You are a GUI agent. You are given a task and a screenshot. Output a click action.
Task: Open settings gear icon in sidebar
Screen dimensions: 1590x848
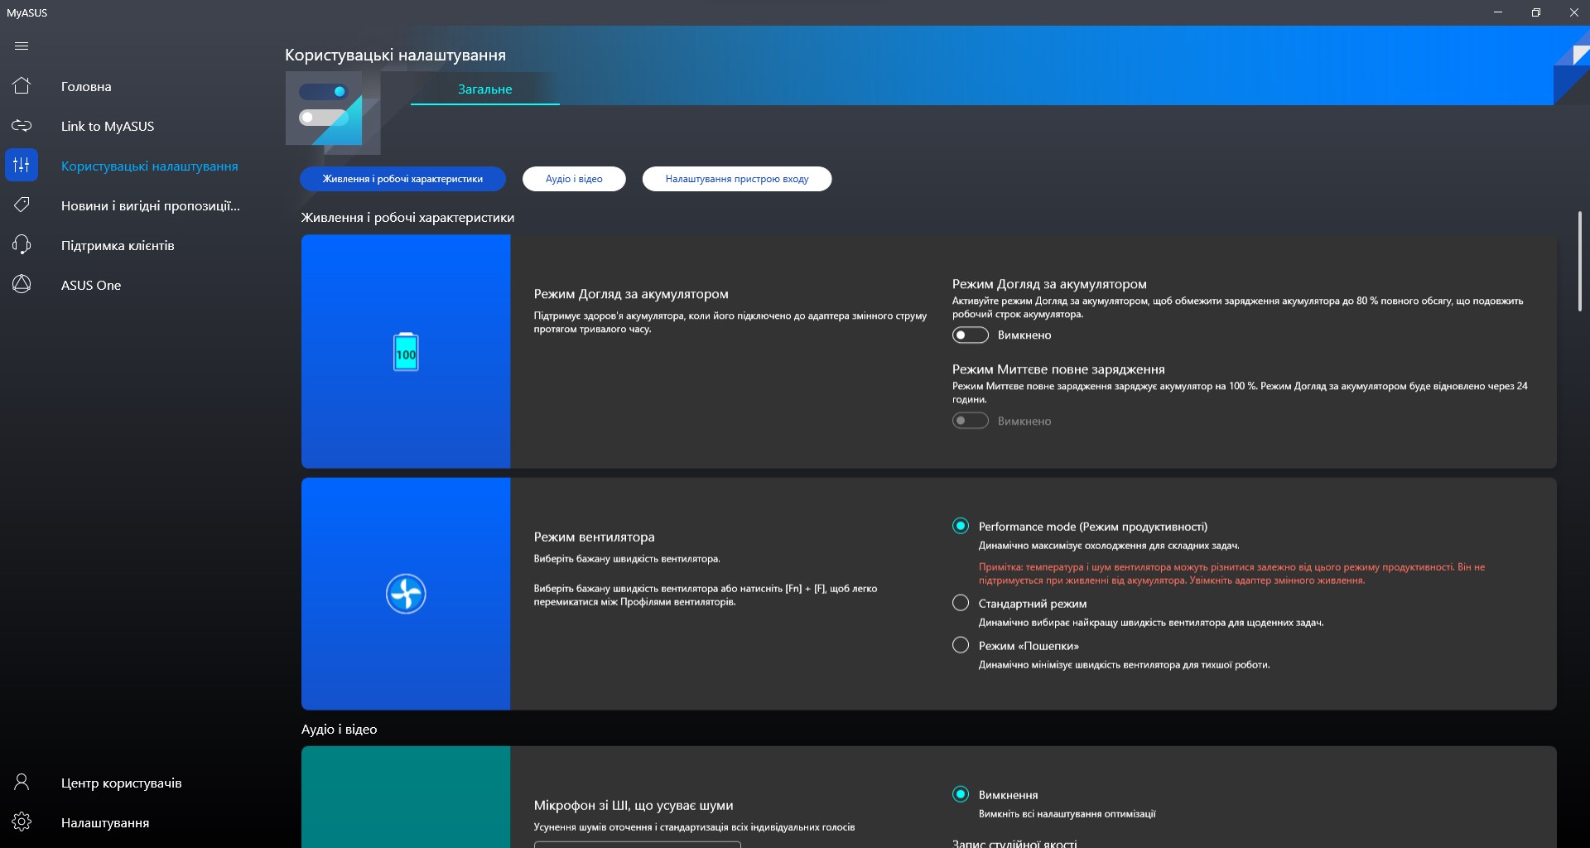(22, 822)
